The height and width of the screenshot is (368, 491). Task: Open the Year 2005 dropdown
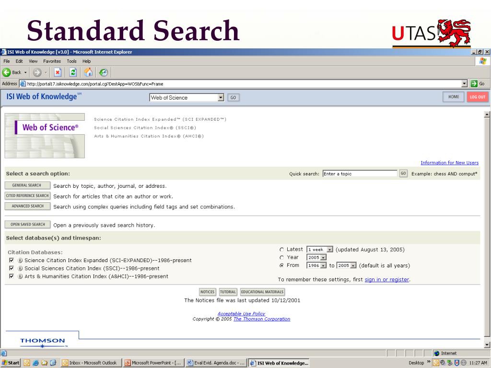click(324, 257)
